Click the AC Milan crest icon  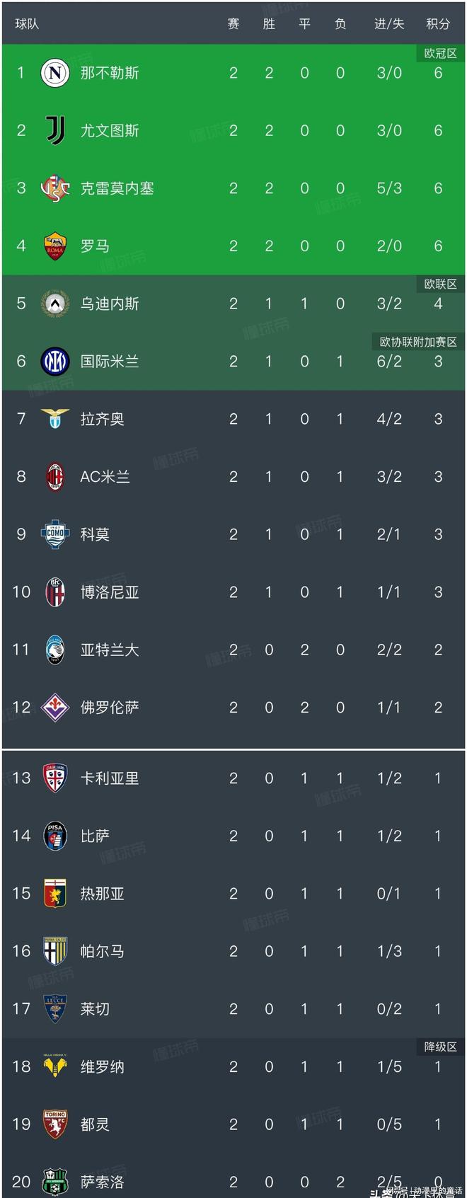click(55, 476)
